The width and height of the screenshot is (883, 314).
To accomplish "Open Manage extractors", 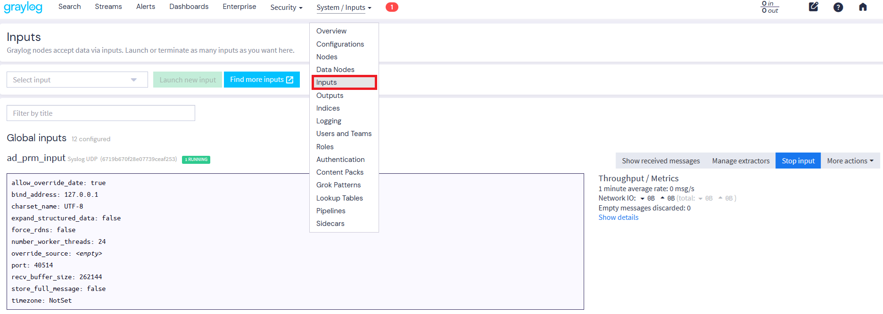I will point(740,161).
